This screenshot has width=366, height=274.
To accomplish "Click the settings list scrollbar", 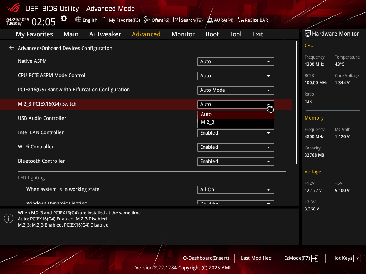I will 296,103.
